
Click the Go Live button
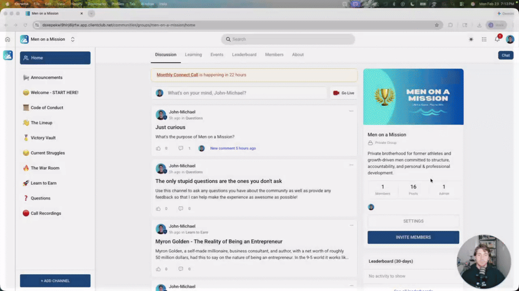point(343,93)
